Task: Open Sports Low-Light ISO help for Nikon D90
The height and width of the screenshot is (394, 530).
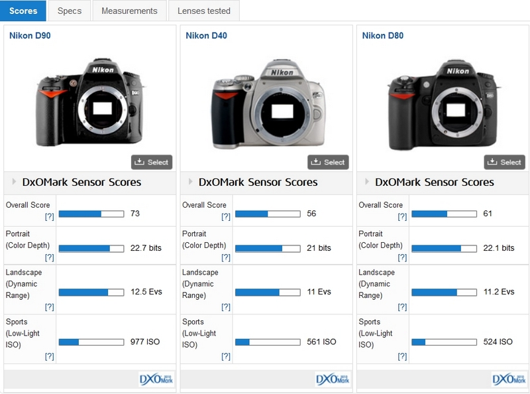Action: pyautogui.click(x=49, y=356)
